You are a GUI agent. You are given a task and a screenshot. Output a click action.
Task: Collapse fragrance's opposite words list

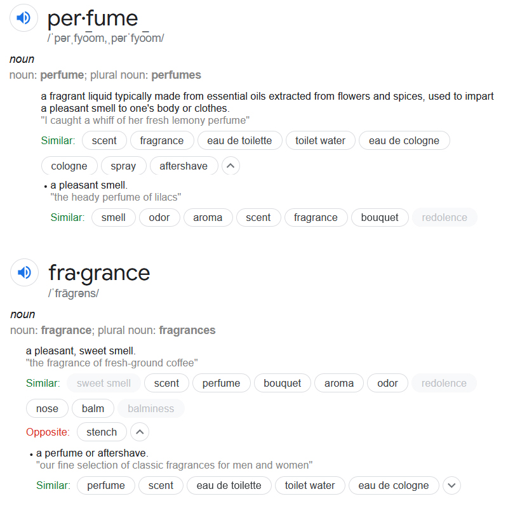tap(140, 432)
